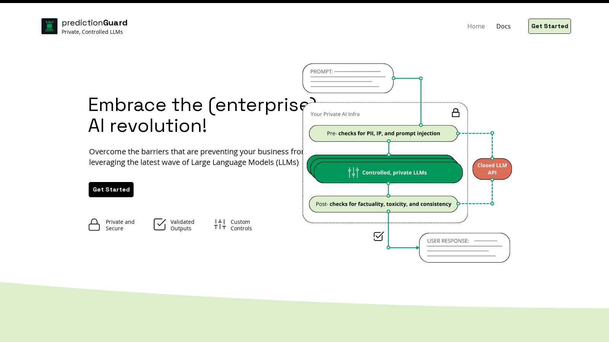Click the green Get Started header button
This screenshot has width=609, height=342.
[x=550, y=26]
